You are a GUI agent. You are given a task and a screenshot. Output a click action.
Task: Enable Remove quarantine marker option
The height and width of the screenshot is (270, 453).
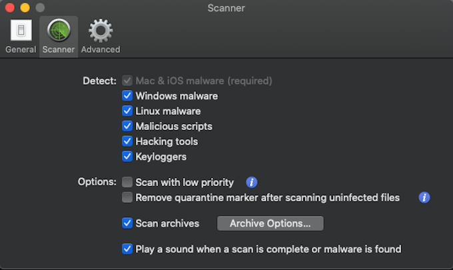click(127, 198)
